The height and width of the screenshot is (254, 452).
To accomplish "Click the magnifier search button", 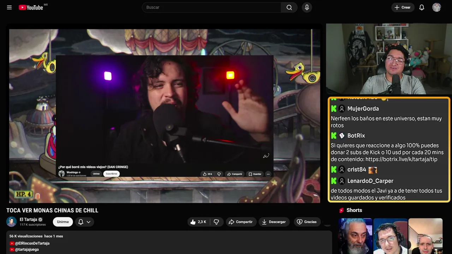I will coord(289,7).
